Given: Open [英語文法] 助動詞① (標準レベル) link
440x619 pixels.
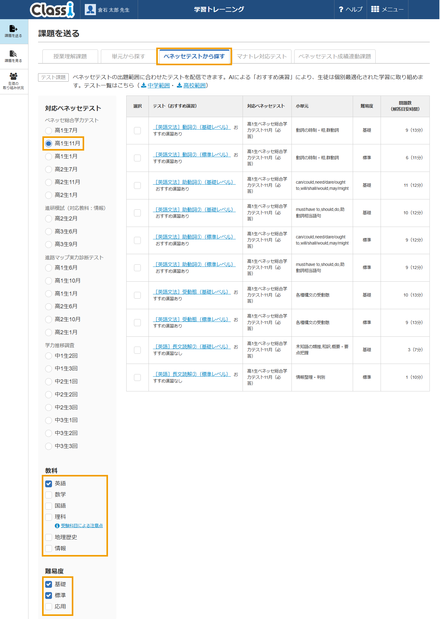Looking at the screenshot, I should [194, 237].
